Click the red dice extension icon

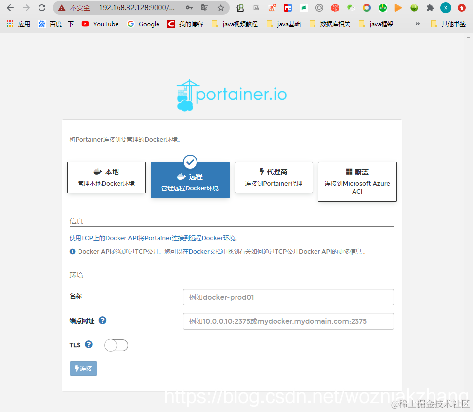point(335,8)
